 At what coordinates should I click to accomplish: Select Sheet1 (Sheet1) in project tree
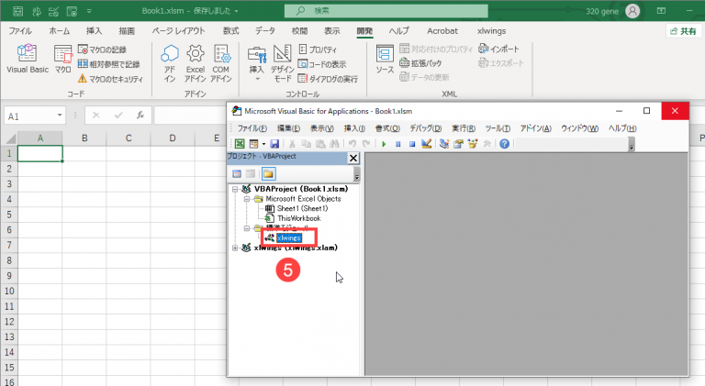point(302,208)
